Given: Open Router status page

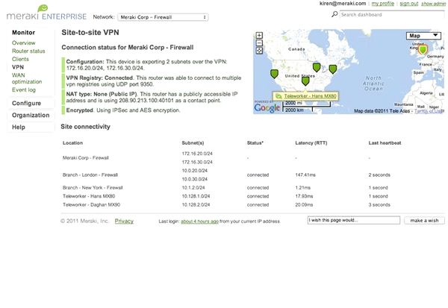Looking at the screenshot, I should 28,51.
